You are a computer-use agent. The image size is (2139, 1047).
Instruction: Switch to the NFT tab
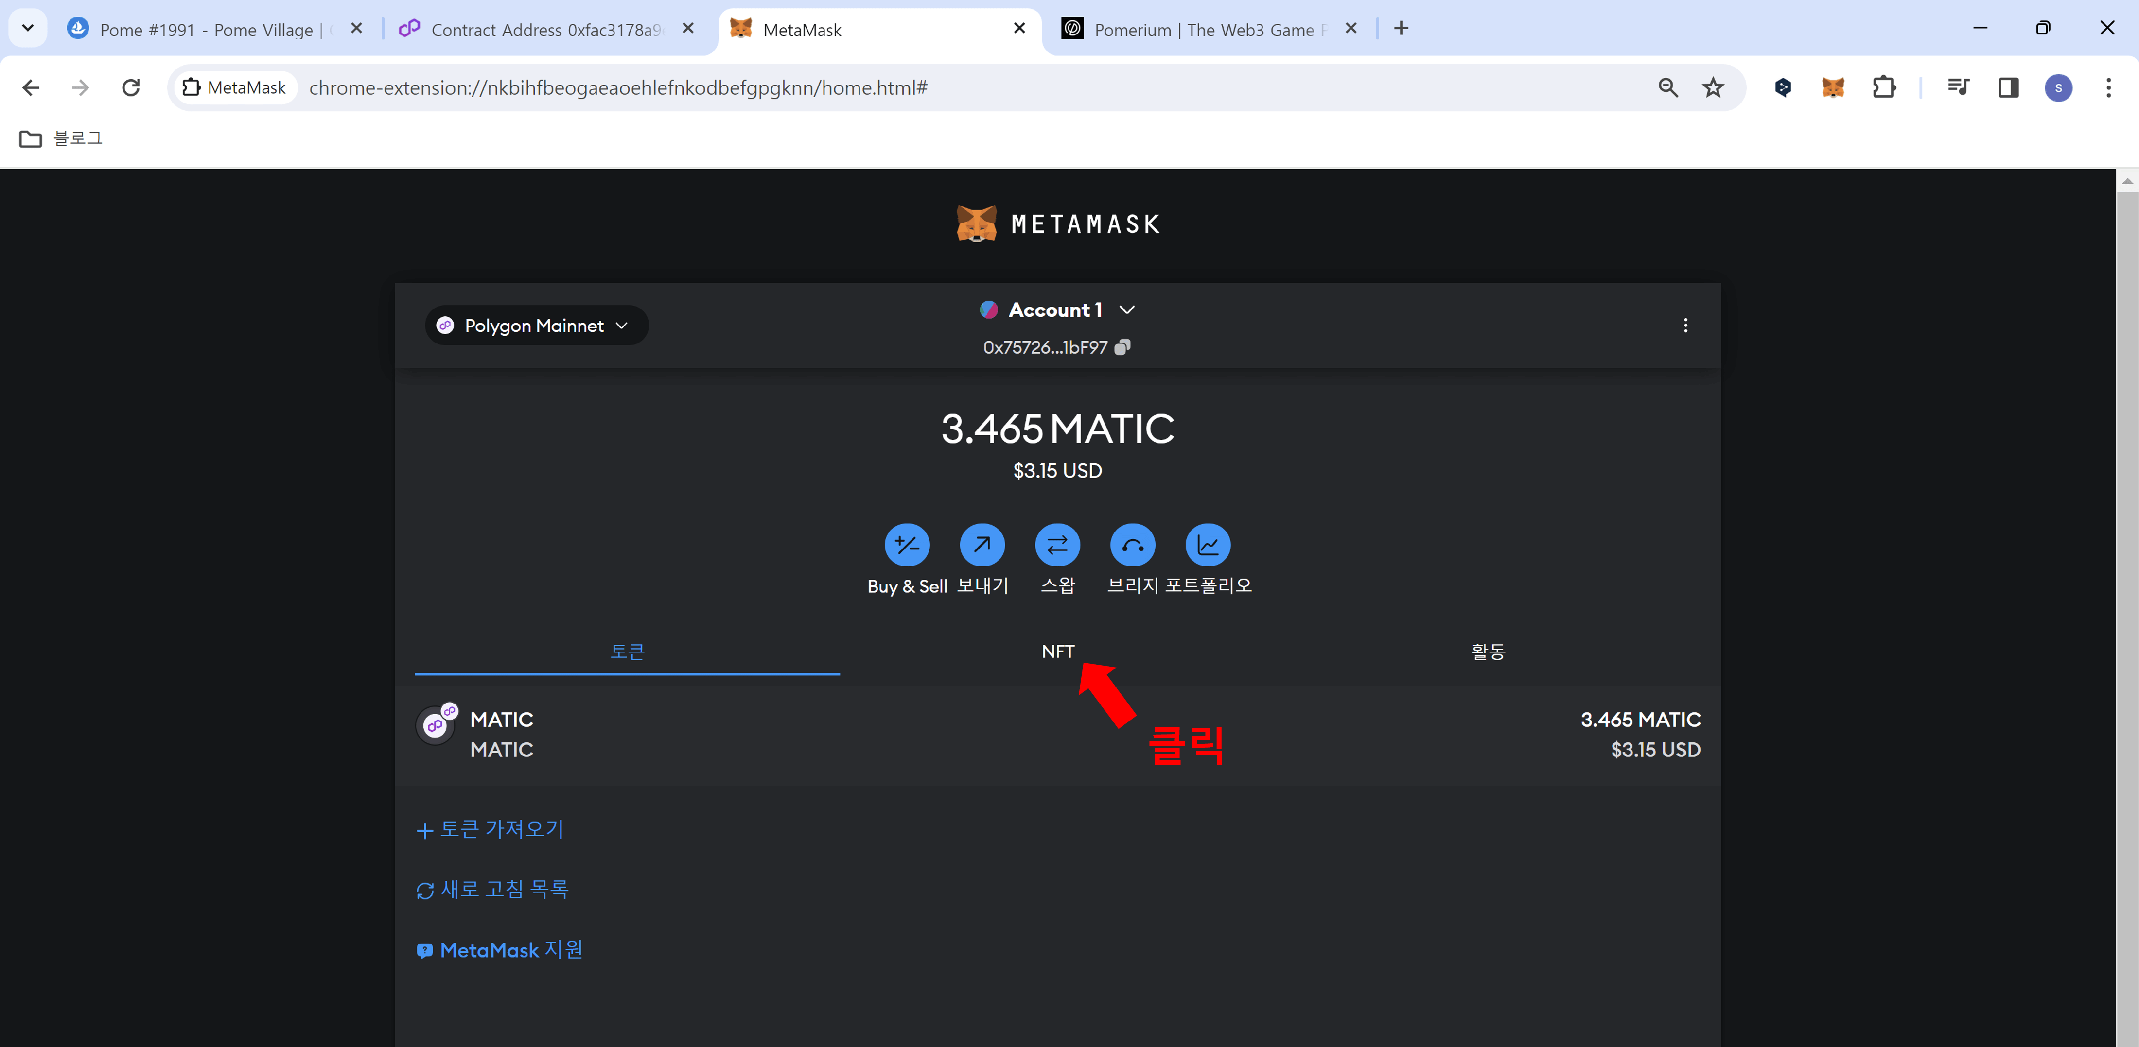[x=1057, y=652]
